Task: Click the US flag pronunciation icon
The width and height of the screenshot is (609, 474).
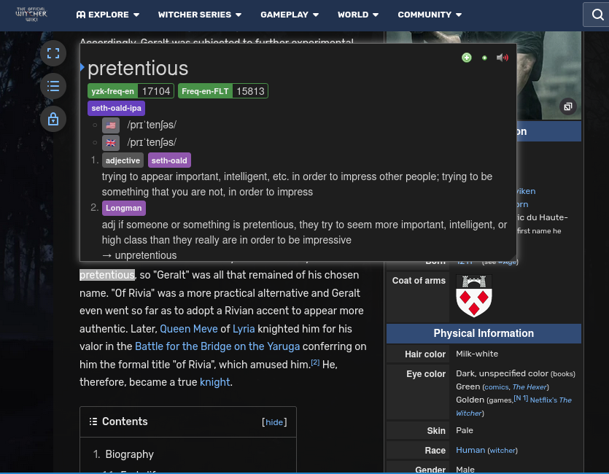Action: [x=111, y=125]
